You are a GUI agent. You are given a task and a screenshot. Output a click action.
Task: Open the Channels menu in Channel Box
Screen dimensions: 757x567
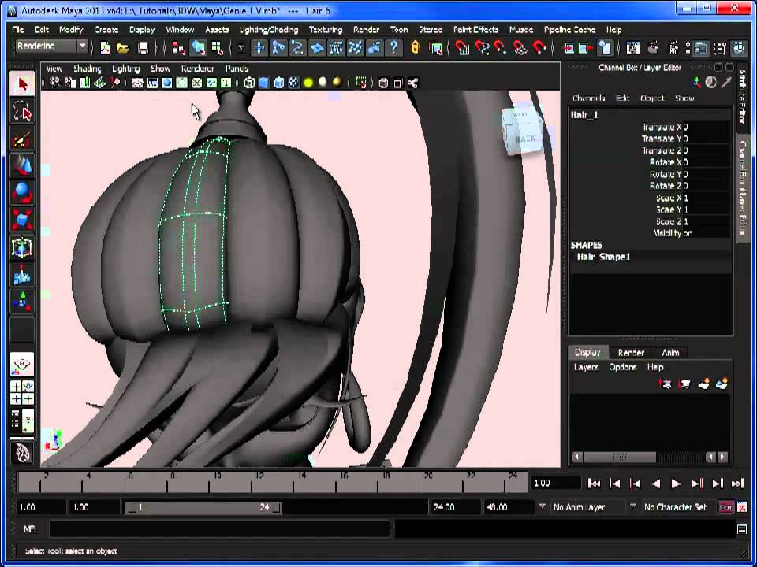[588, 98]
